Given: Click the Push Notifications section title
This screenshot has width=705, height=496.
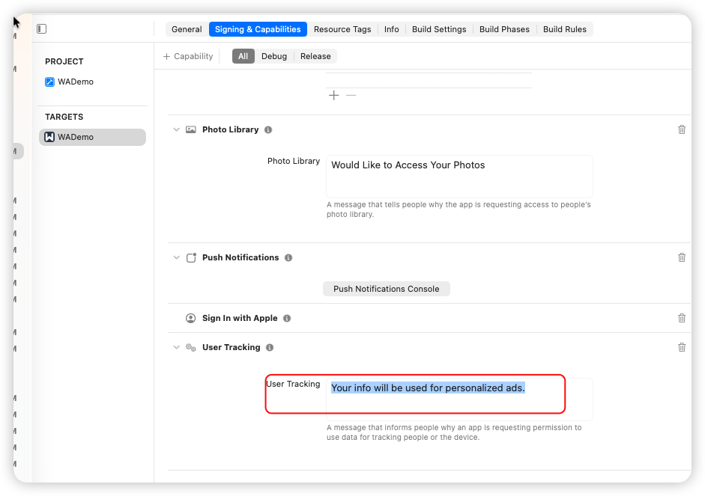Looking at the screenshot, I should coord(240,257).
